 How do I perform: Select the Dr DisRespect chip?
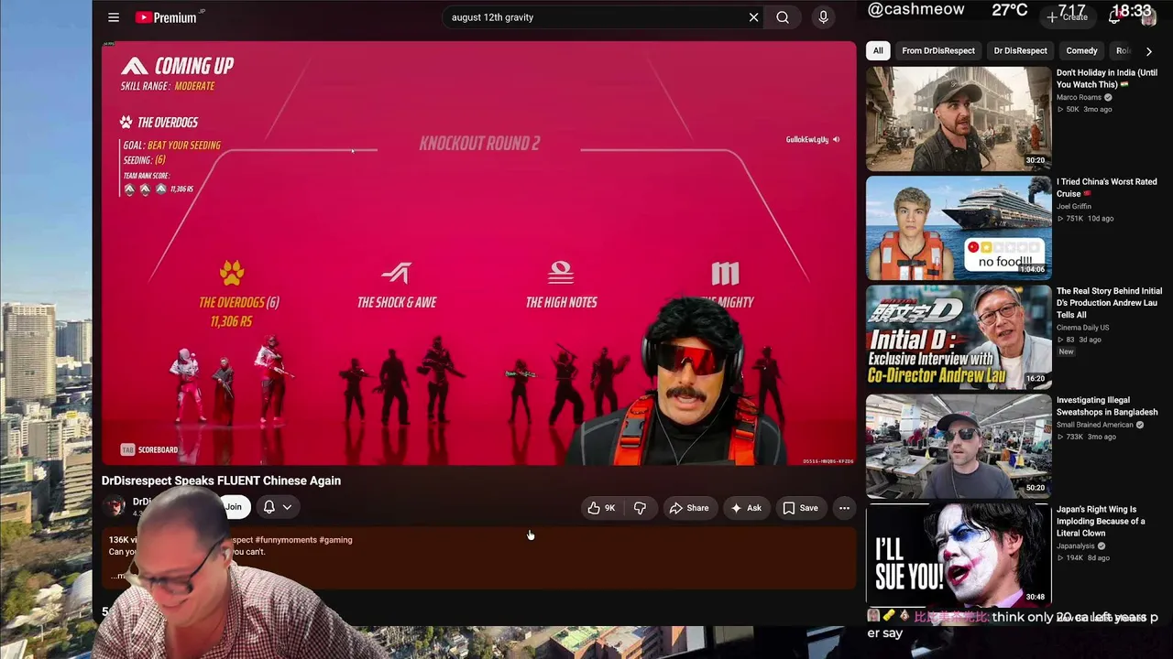click(x=1020, y=51)
